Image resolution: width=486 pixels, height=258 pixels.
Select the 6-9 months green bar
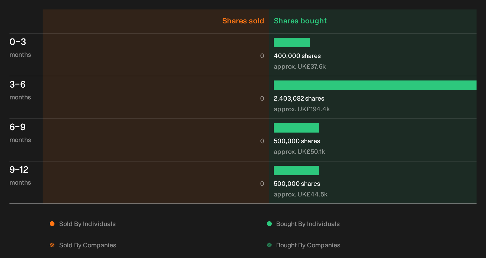296,128
